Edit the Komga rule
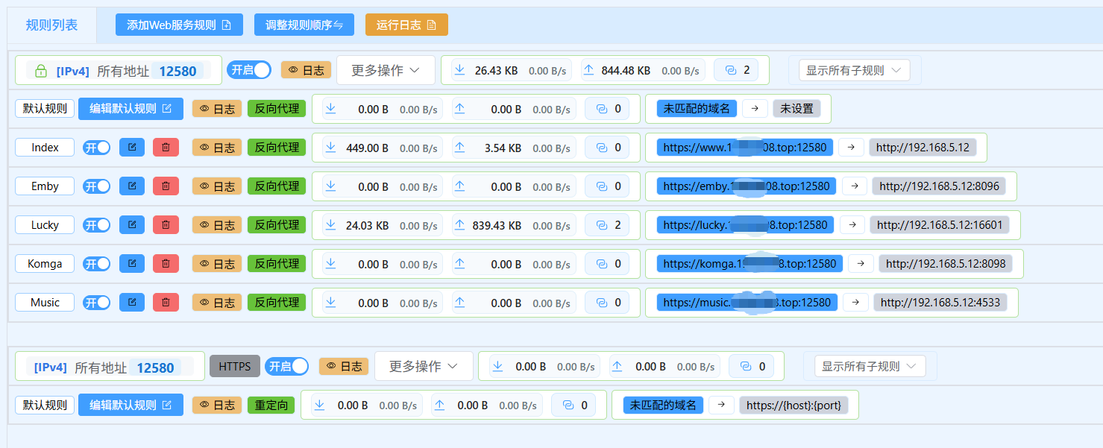The height and width of the screenshot is (448, 1103). click(132, 264)
